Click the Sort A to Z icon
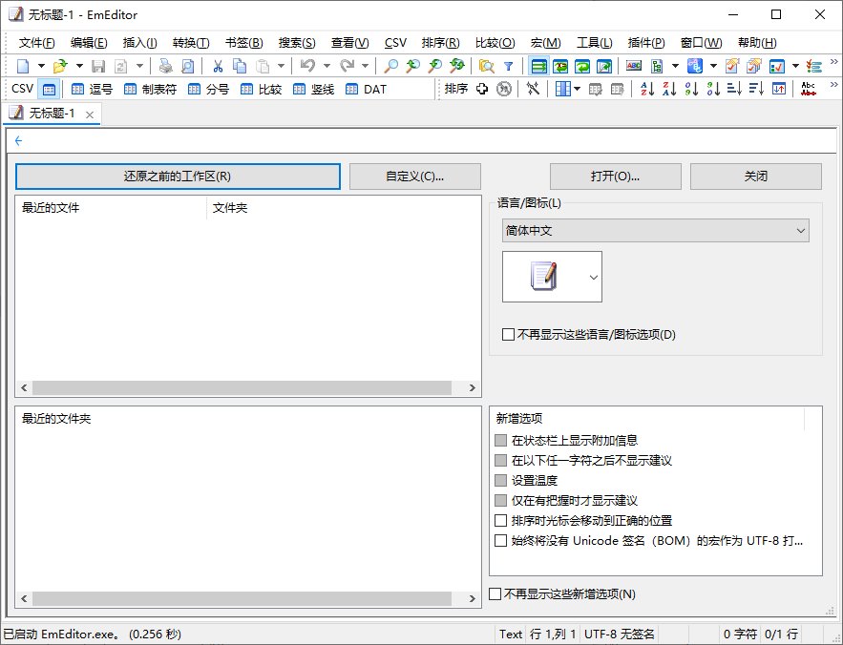The height and width of the screenshot is (645, 843). click(x=647, y=89)
